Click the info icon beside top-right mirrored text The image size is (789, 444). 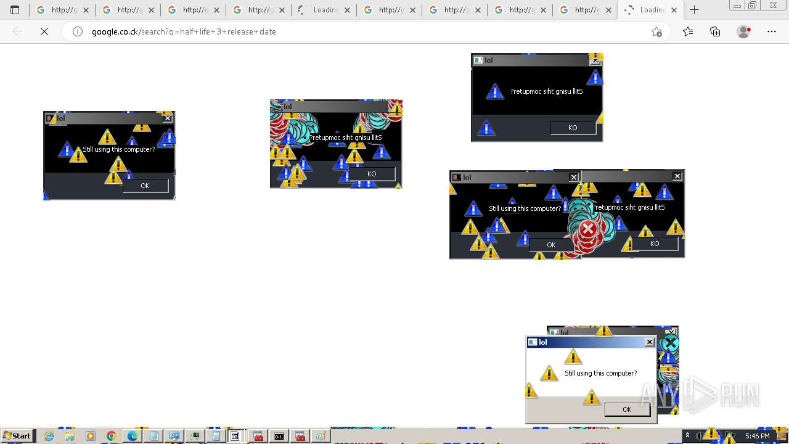[x=495, y=92]
